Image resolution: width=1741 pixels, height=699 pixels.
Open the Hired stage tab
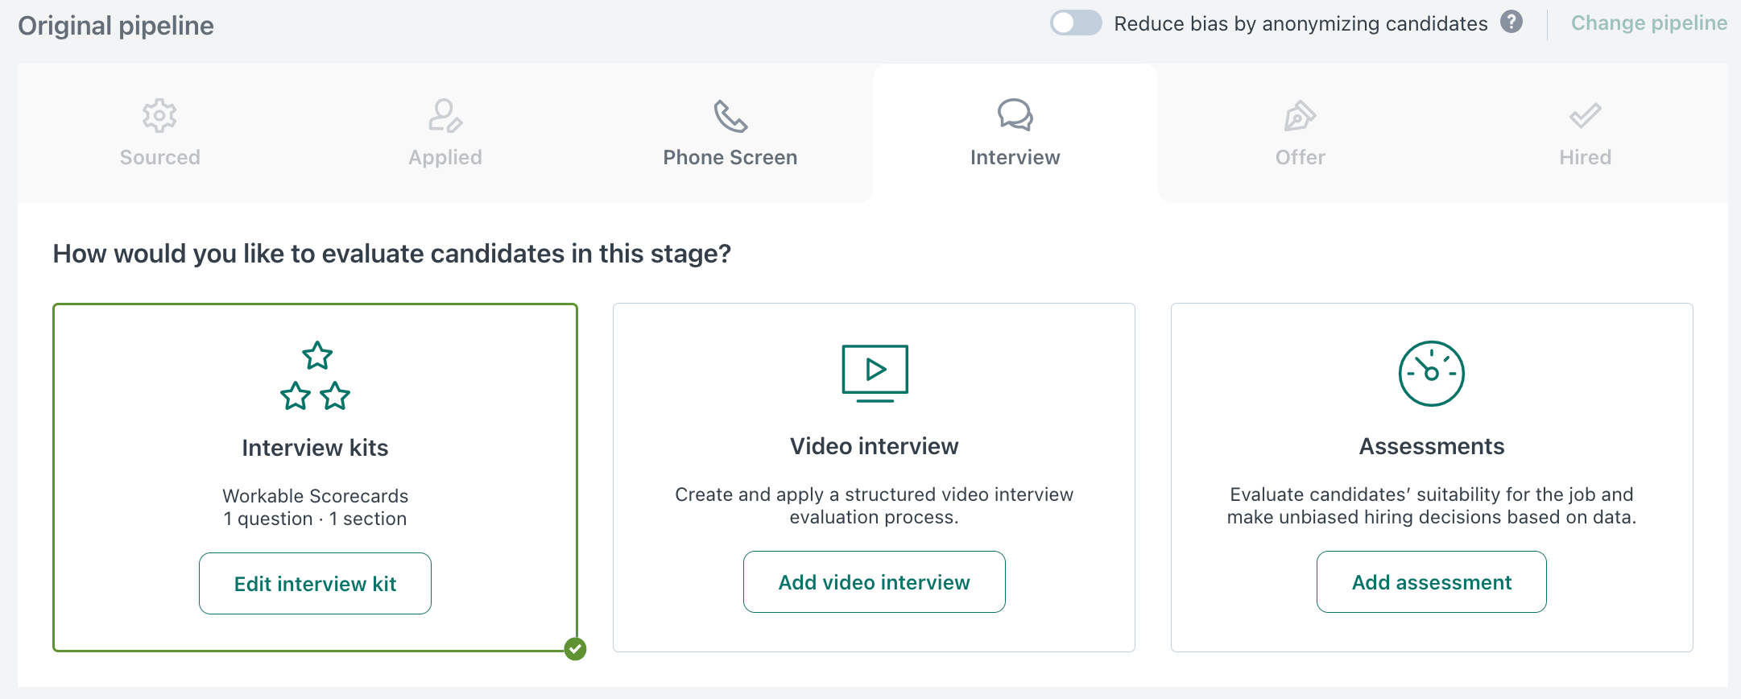point(1586,133)
